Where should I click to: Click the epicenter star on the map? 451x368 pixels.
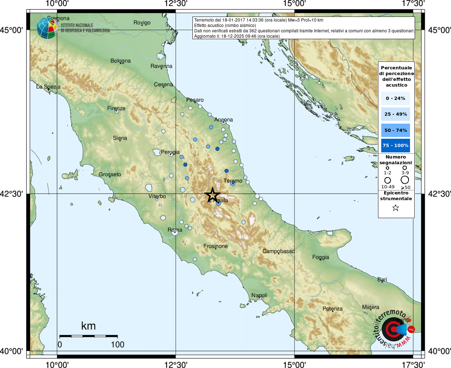coord(212,195)
